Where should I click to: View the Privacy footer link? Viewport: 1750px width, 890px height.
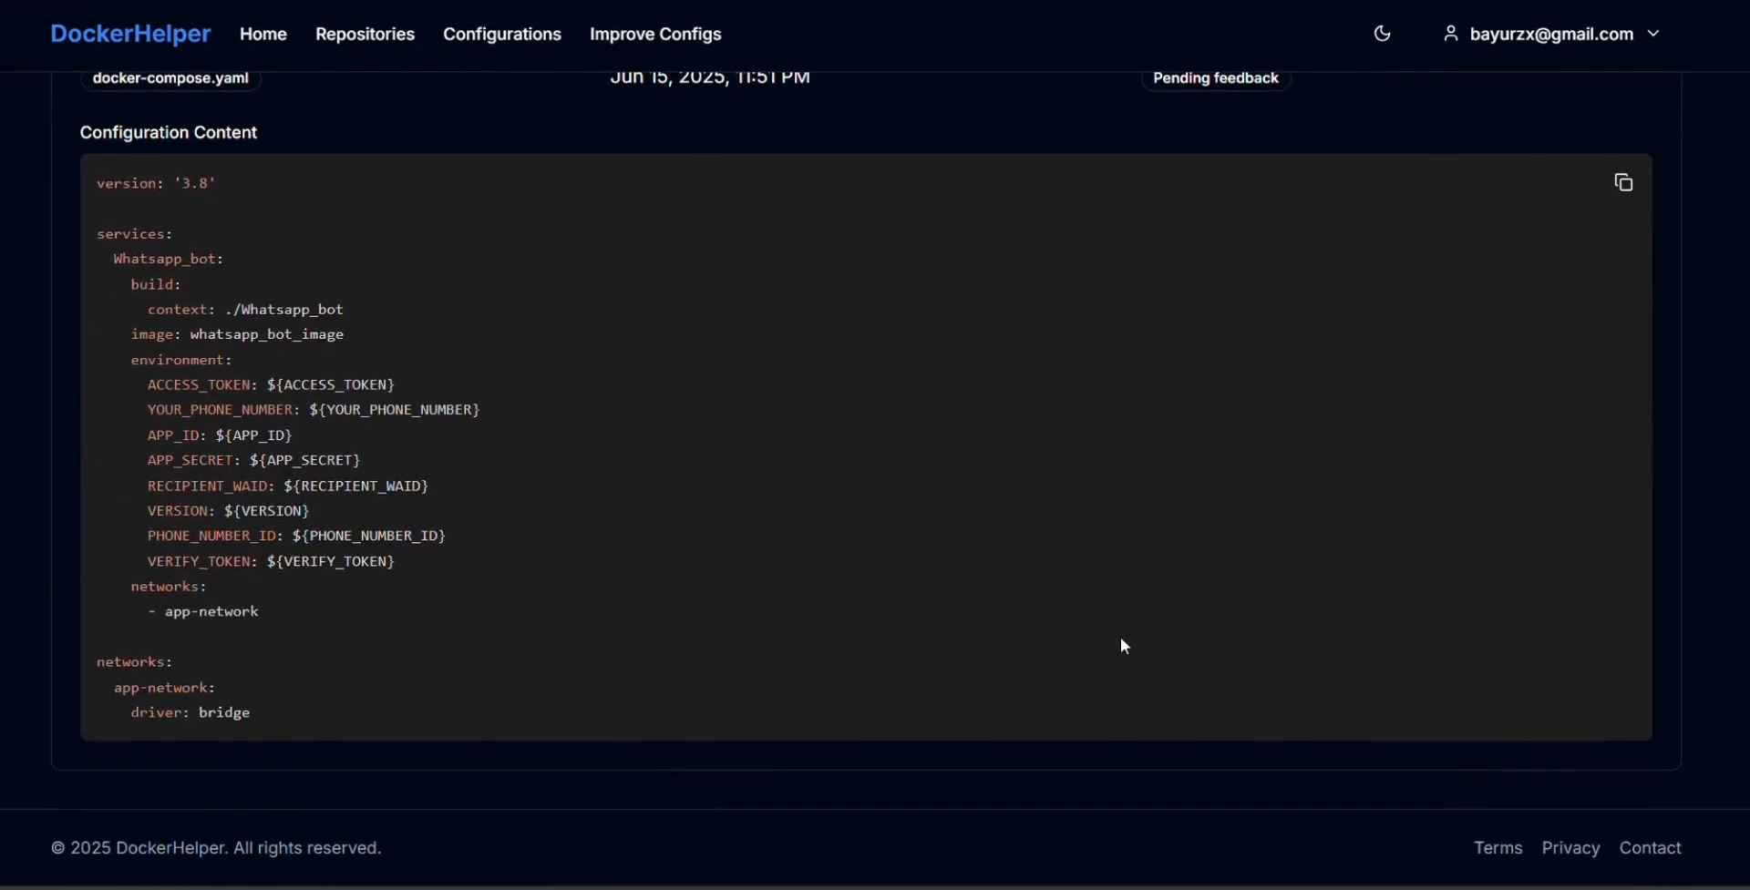(1570, 848)
